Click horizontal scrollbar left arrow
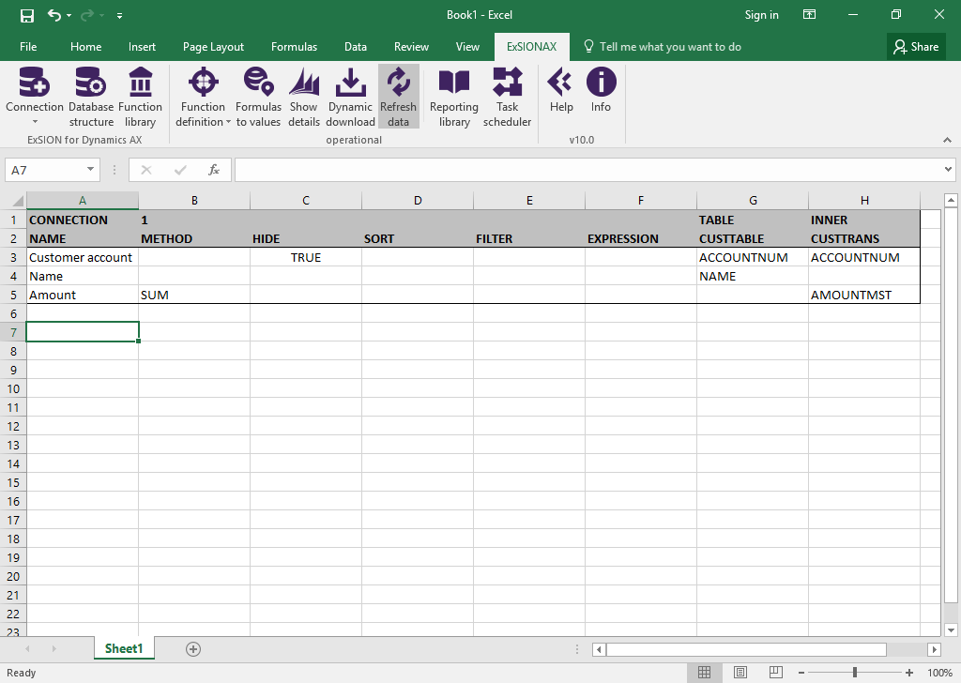 click(x=600, y=648)
